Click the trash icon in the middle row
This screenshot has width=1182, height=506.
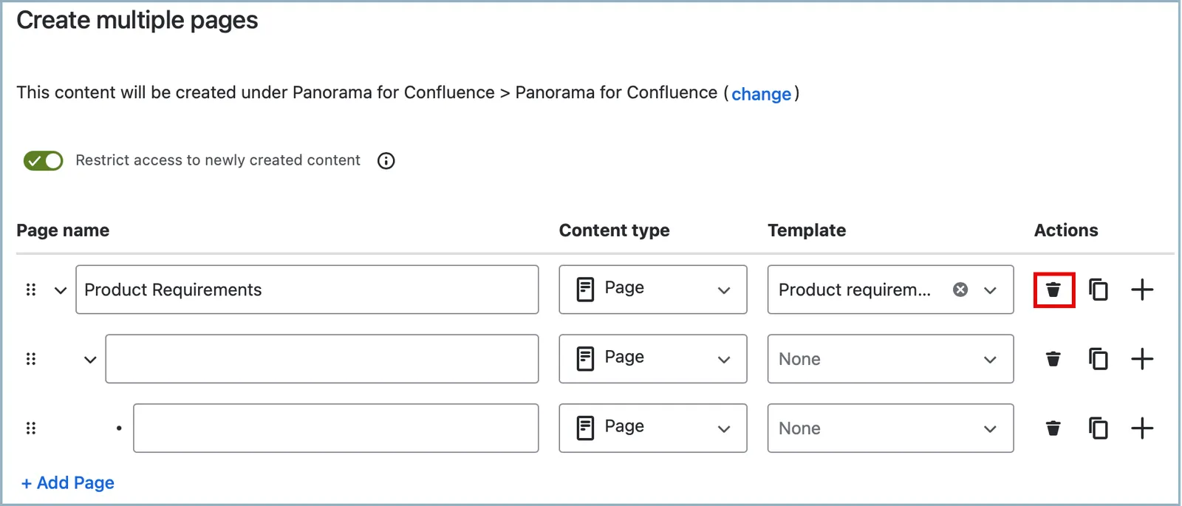[x=1053, y=359]
